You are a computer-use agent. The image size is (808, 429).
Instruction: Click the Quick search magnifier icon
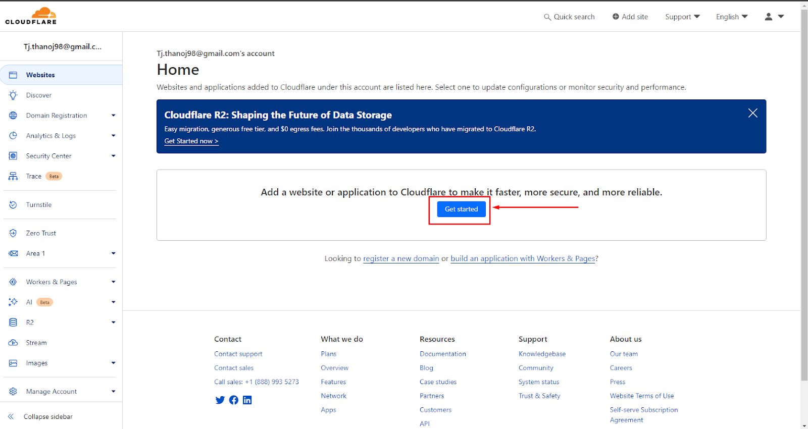tap(547, 17)
